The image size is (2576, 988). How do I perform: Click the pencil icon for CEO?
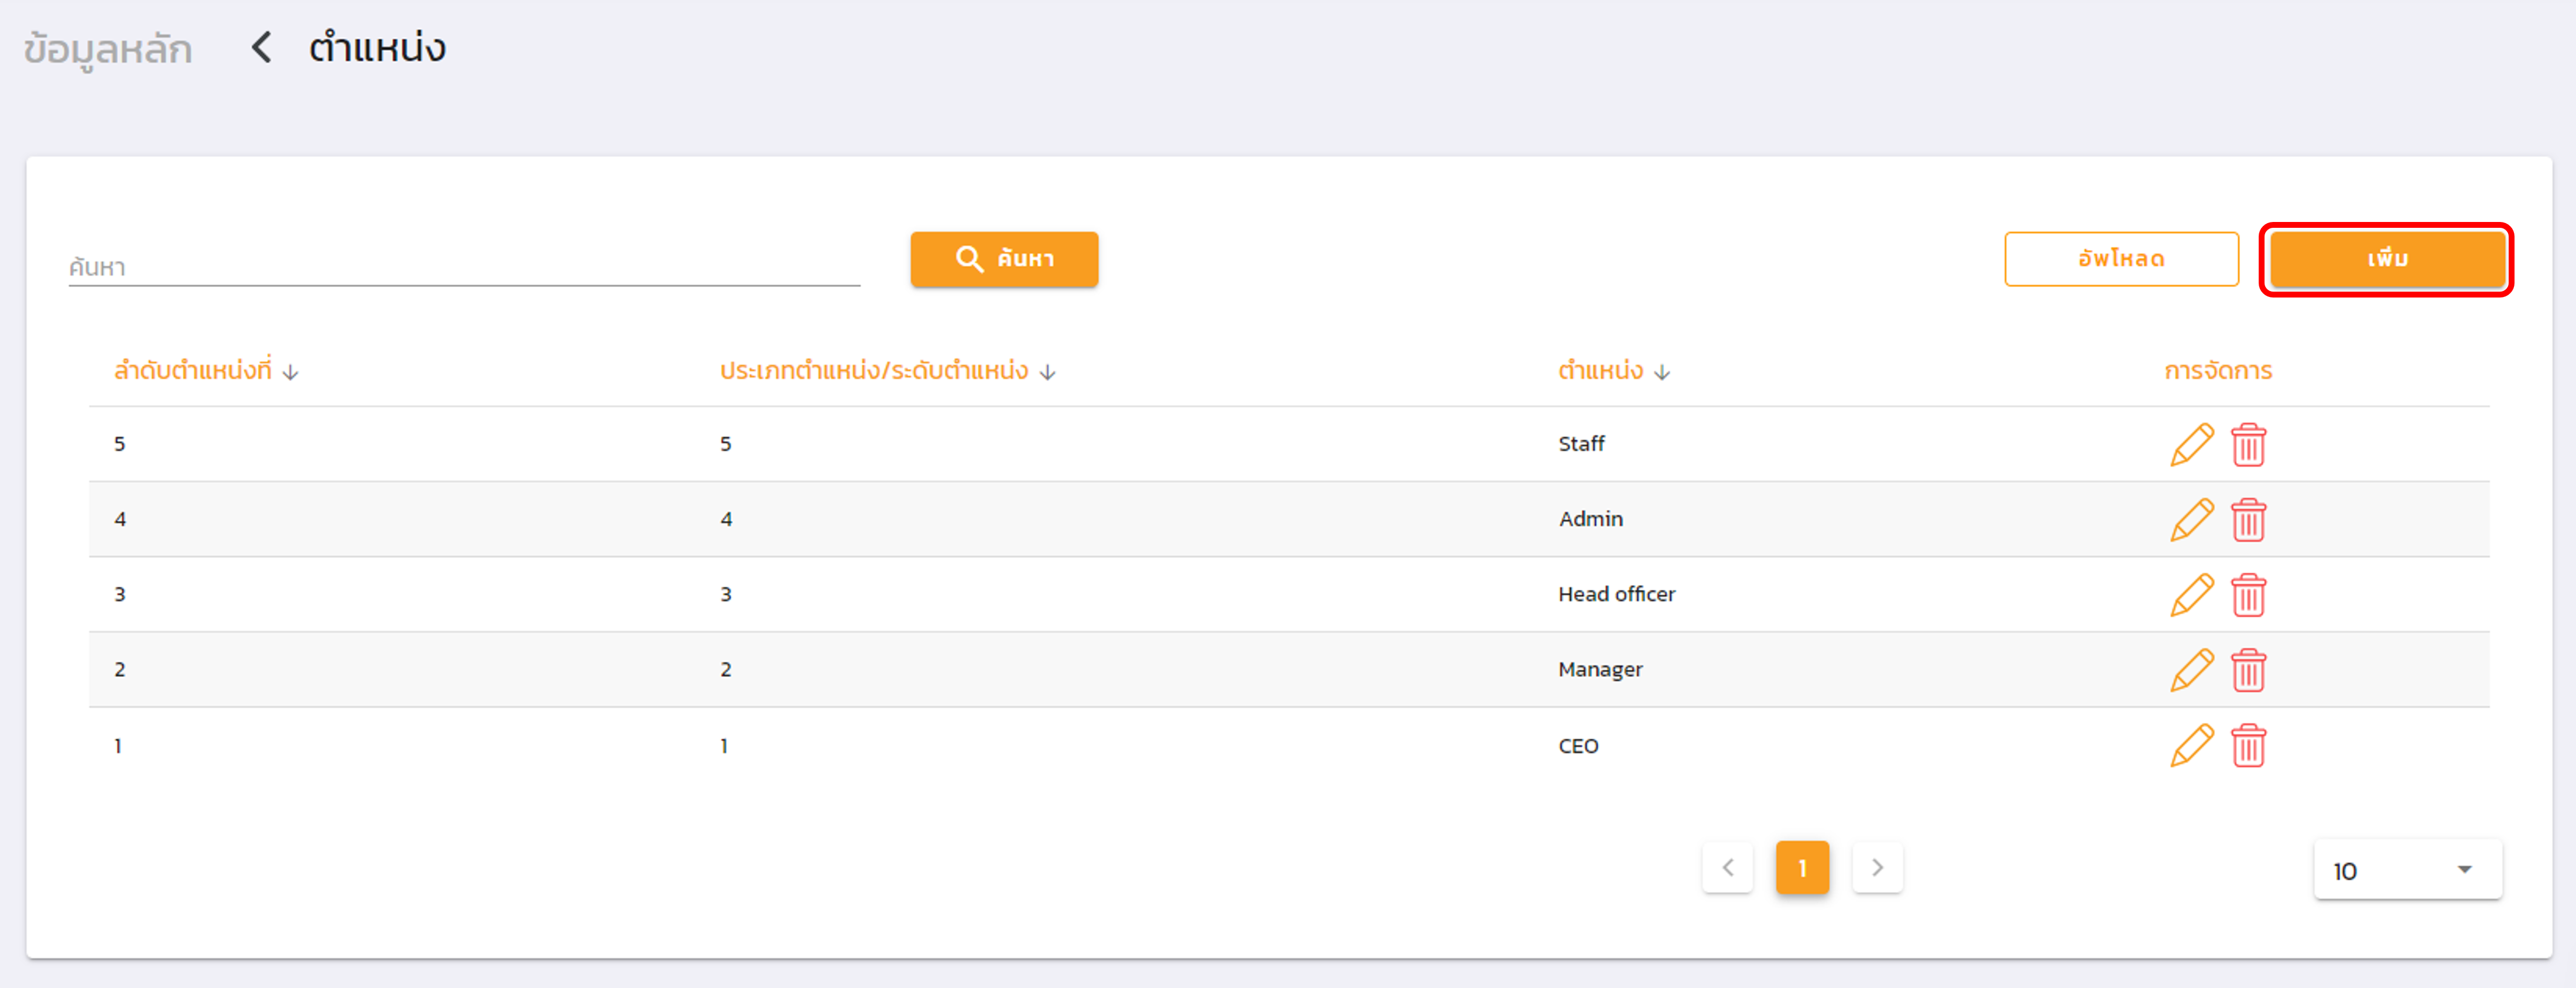[x=2191, y=746]
